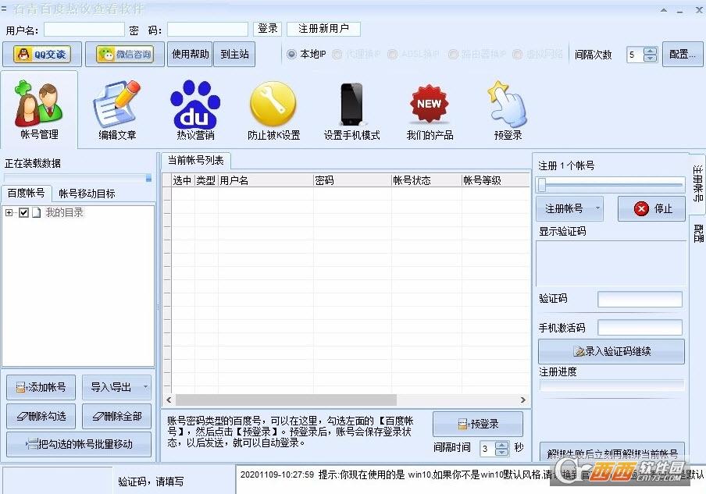Focus the 验证码 input field

click(640, 299)
